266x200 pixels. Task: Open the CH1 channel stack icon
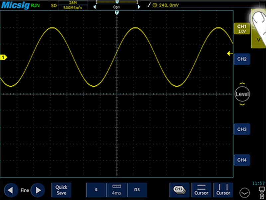pyautogui.click(x=179, y=190)
